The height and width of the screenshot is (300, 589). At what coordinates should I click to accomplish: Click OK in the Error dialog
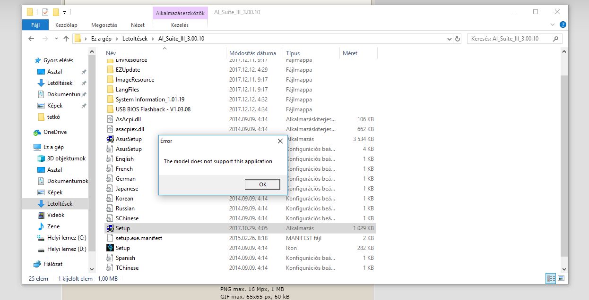pos(262,184)
